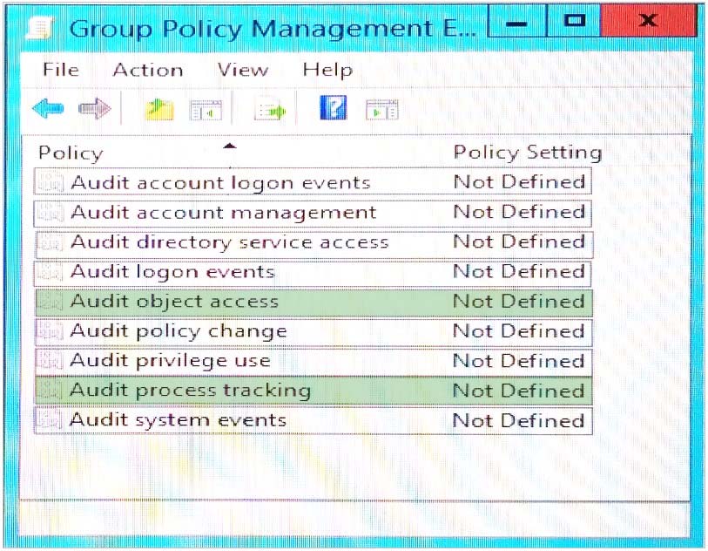Click Not Defined for Audit object access
The height and width of the screenshot is (551, 708).
519,301
